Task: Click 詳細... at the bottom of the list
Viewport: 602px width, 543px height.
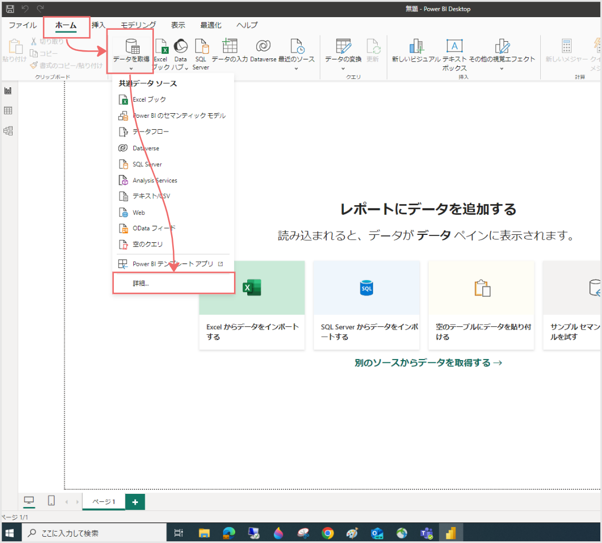Action: click(173, 284)
